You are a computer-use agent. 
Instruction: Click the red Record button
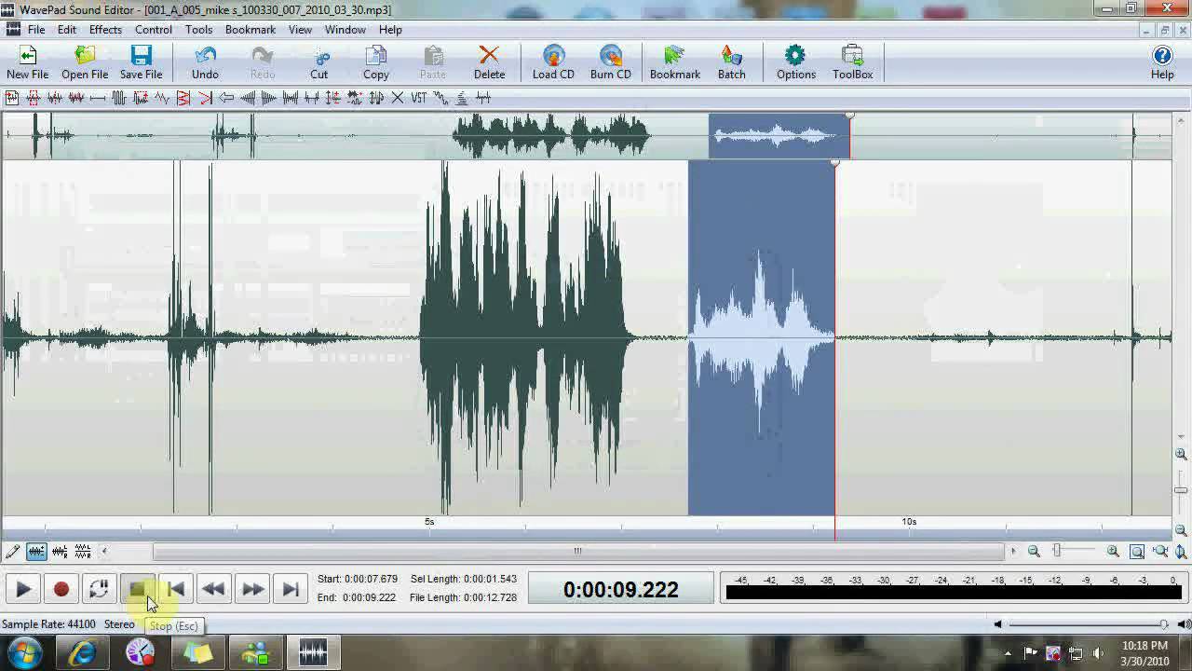61,589
